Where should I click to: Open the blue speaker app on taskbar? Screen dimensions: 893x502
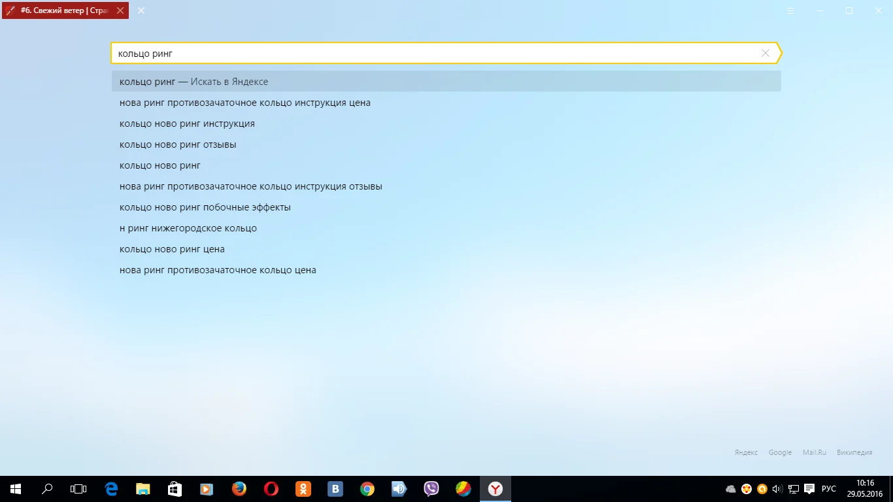[399, 489]
